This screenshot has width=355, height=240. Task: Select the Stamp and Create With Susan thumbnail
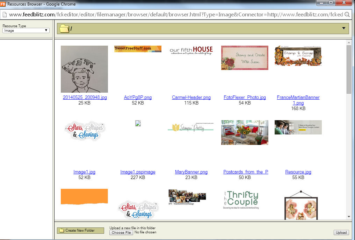(245, 58)
